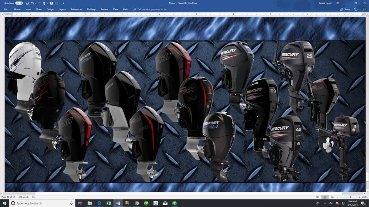Screen dimensions: 369x207
Task: Open Customize Quick Access Toolbar dropdown
Action: point(63,3)
